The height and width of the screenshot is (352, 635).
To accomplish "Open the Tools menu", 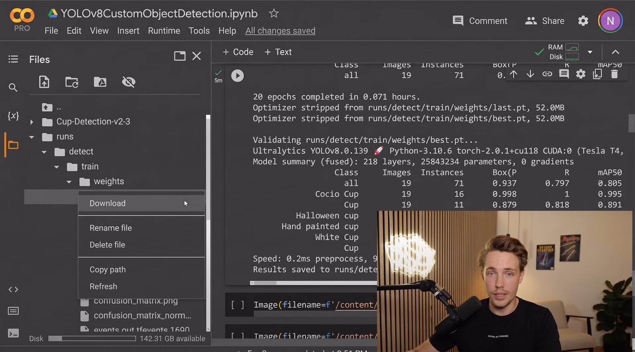I will click(199, 31).
